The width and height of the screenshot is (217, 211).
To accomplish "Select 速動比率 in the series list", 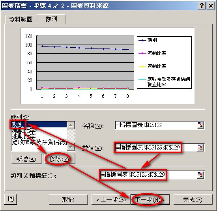I will (39, 136).
